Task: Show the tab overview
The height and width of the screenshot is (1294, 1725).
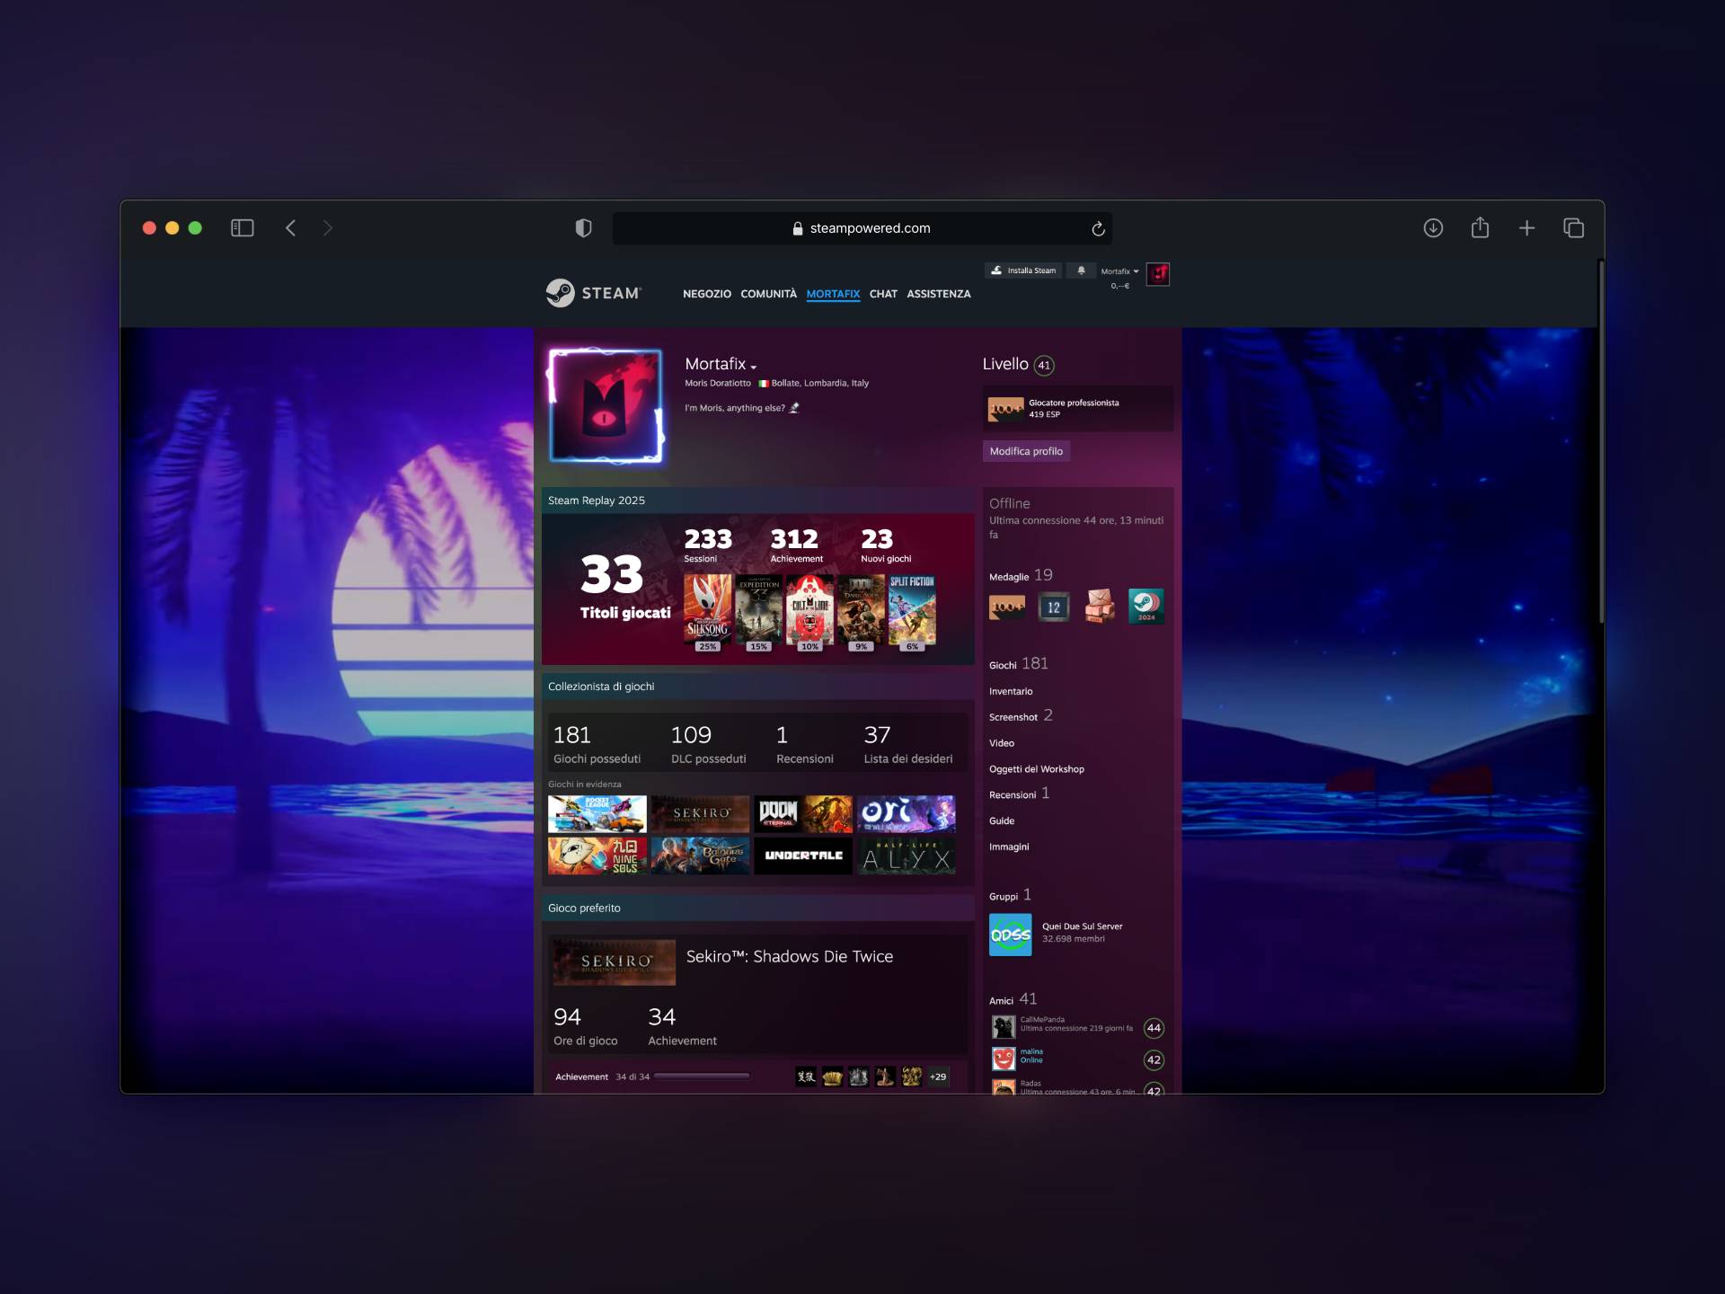Action: tap(1573, 228)
